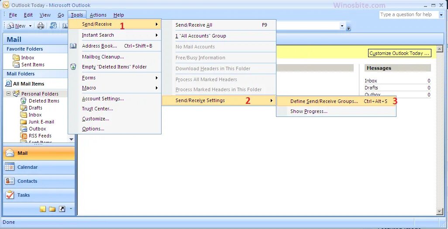The image size is (448, 229).
Task: Open the Send/Receive Settings submenu
Action: click(x=219, y=100)
